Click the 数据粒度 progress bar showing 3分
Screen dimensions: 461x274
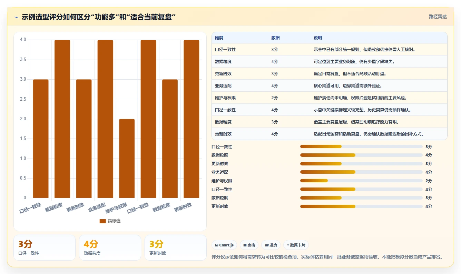pos(361,198)
